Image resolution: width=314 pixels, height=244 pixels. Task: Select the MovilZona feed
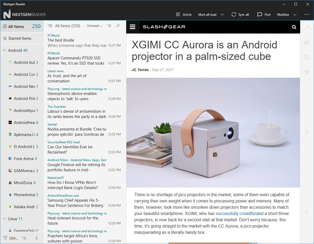(x=22, y=183)
